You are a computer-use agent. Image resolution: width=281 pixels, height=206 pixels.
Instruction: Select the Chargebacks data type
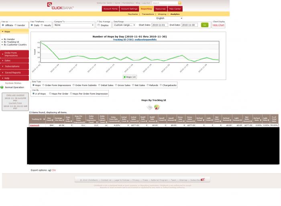[x=161, y=85]
